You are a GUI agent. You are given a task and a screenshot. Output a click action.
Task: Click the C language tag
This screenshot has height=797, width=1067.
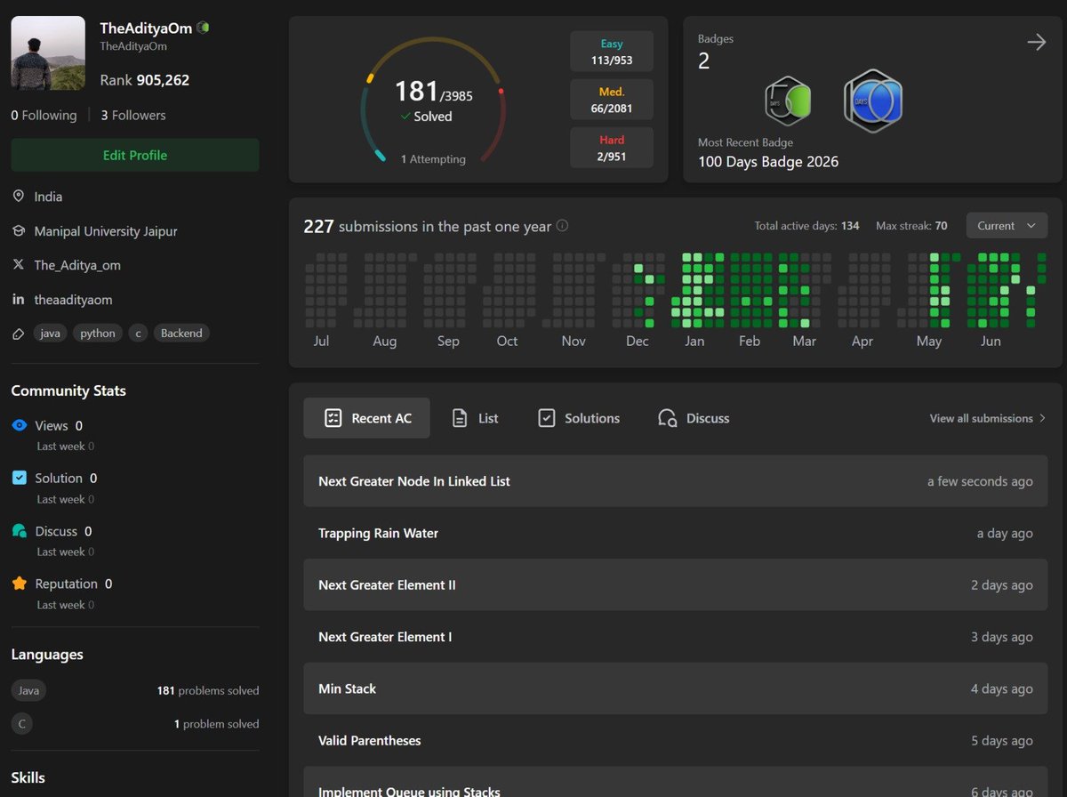pos(21,724)
